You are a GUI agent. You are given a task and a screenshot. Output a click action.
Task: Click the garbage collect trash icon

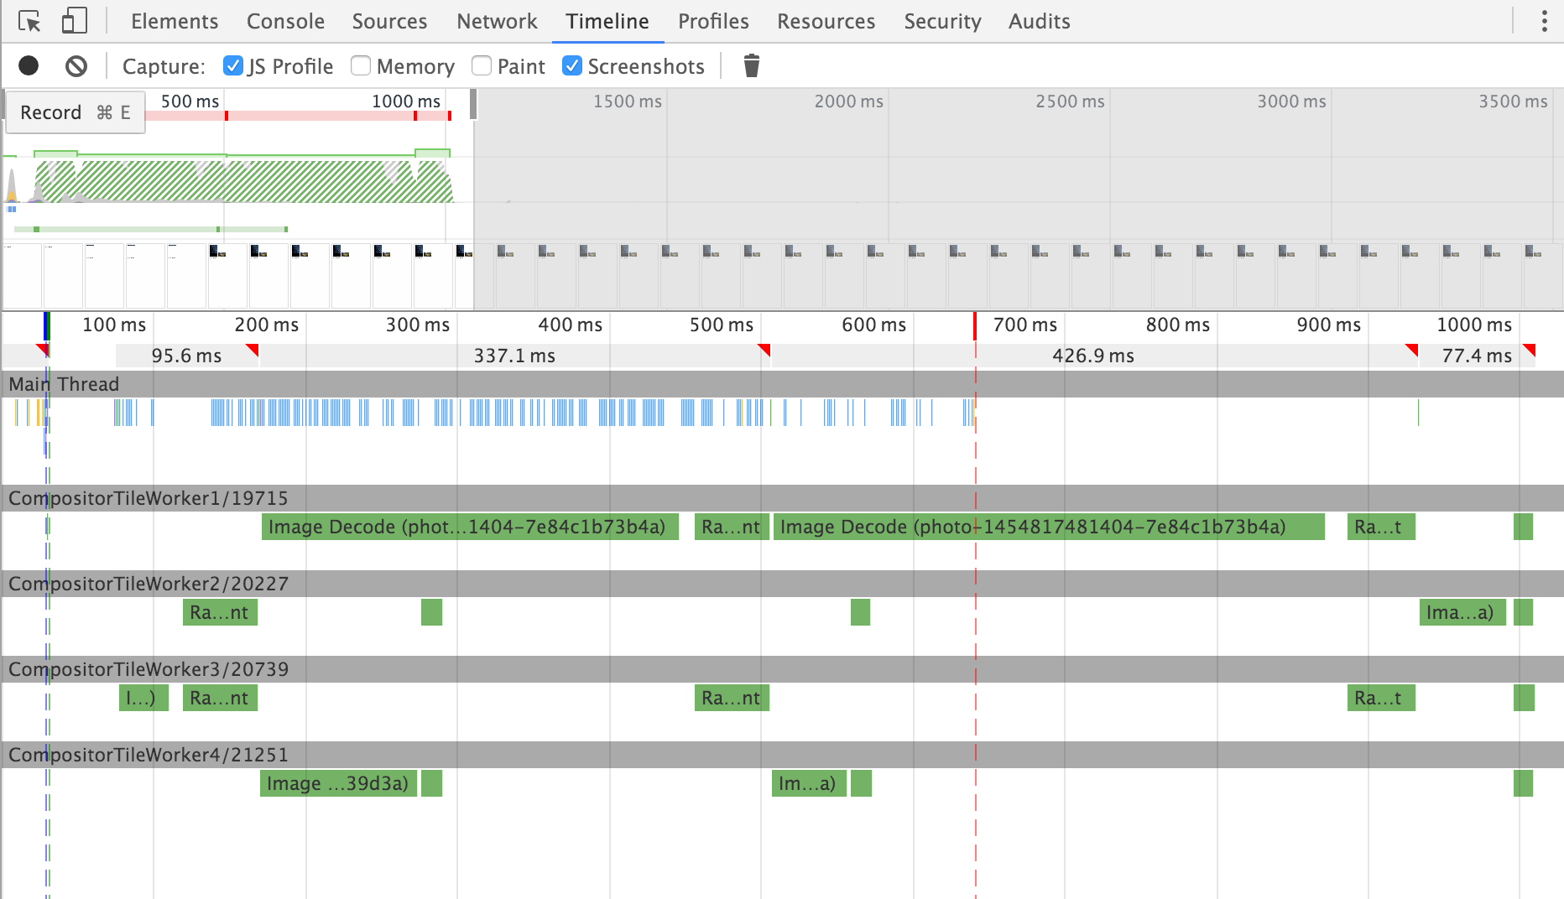pos(752,65)
